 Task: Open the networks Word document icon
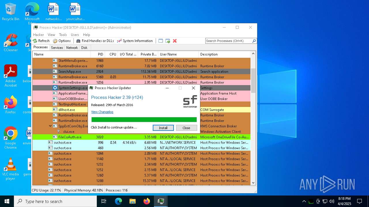click(x=54, y=12)
